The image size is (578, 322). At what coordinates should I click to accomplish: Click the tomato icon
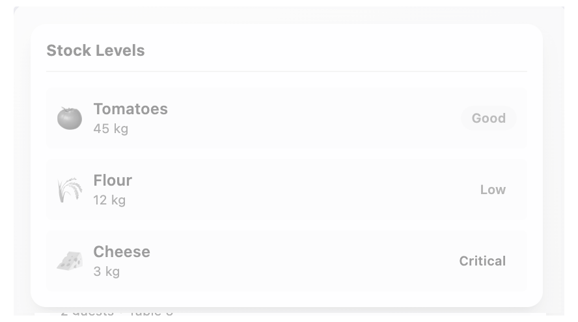click(x=70, y=118)
